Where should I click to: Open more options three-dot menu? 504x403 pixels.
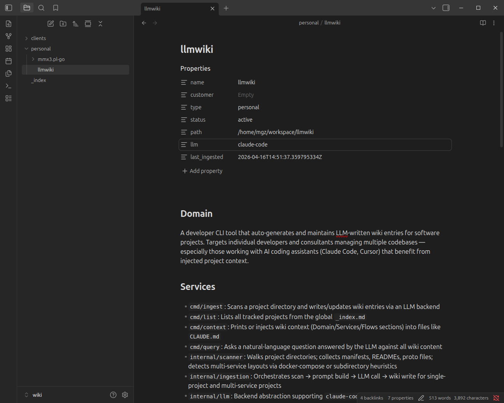(494, 23)
